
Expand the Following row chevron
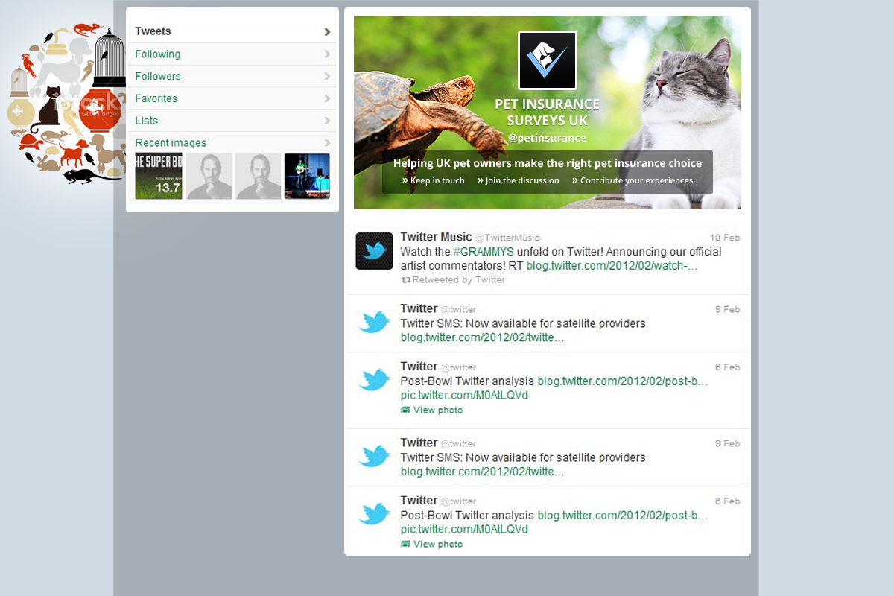(x=327, y=54)
